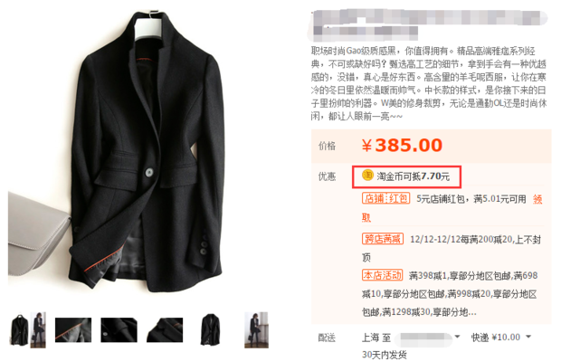The height and width of the screenshot is (362, 561).
Task: Claim the coupon via 领取 link
Action: (537, 199)
